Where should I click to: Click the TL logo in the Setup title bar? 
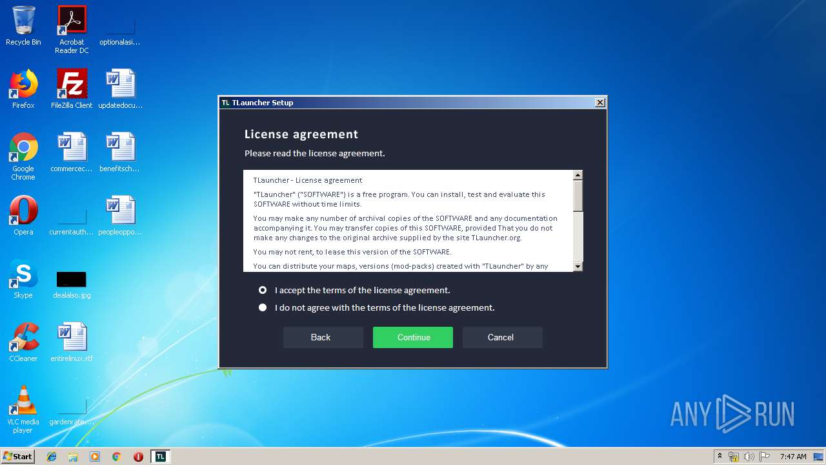[225, 103]
